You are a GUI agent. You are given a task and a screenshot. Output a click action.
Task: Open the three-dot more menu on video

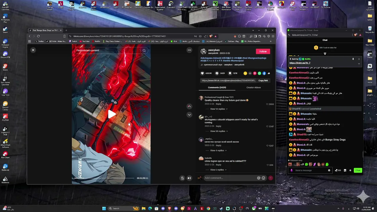(x=189, y=50)
